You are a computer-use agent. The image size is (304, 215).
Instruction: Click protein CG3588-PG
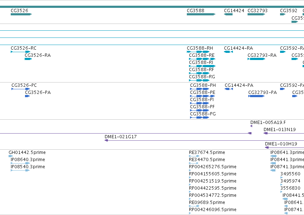(x=199, y=117)
